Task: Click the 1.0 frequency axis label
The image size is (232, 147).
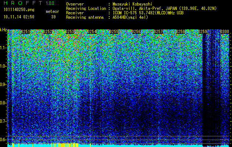Action: click(x=3, y=66)
